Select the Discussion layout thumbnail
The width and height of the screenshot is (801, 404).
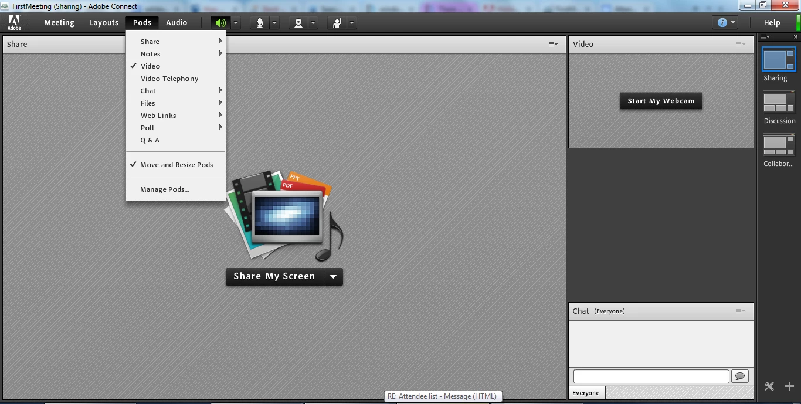(779, 103)
